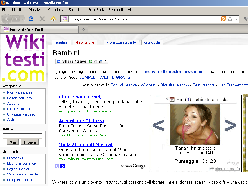
Task: Click the Ricerca button
Action: click(30, 142)
